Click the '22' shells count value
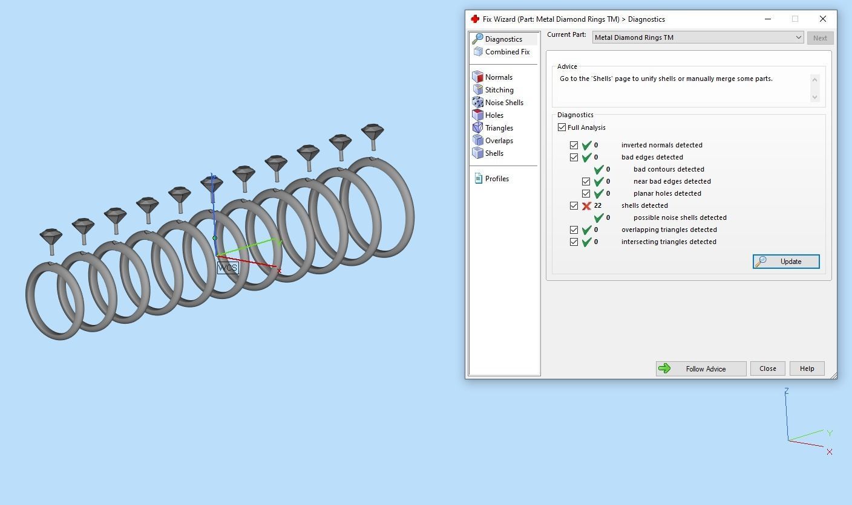 tap(598, 206)
